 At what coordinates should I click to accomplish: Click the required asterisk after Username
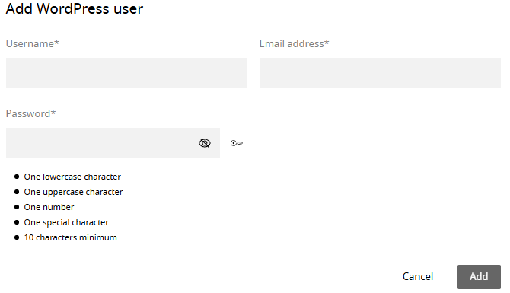coord(56,43)
